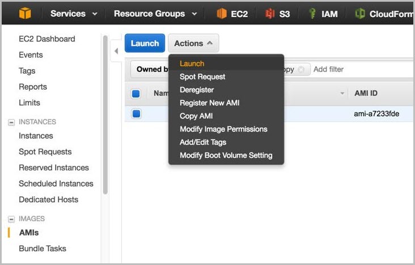
Task: Collapse the INSTANCES section in sidebar
Action: 11,122
